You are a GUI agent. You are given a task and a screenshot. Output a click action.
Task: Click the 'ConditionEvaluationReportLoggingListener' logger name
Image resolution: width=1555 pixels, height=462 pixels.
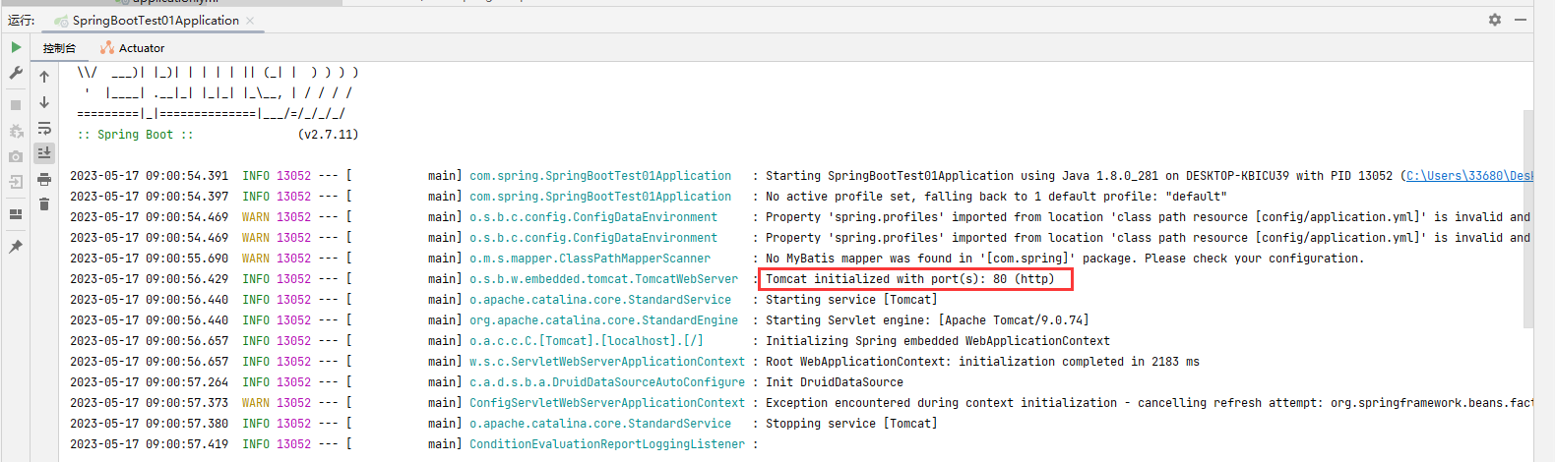(x=607, y=444)
